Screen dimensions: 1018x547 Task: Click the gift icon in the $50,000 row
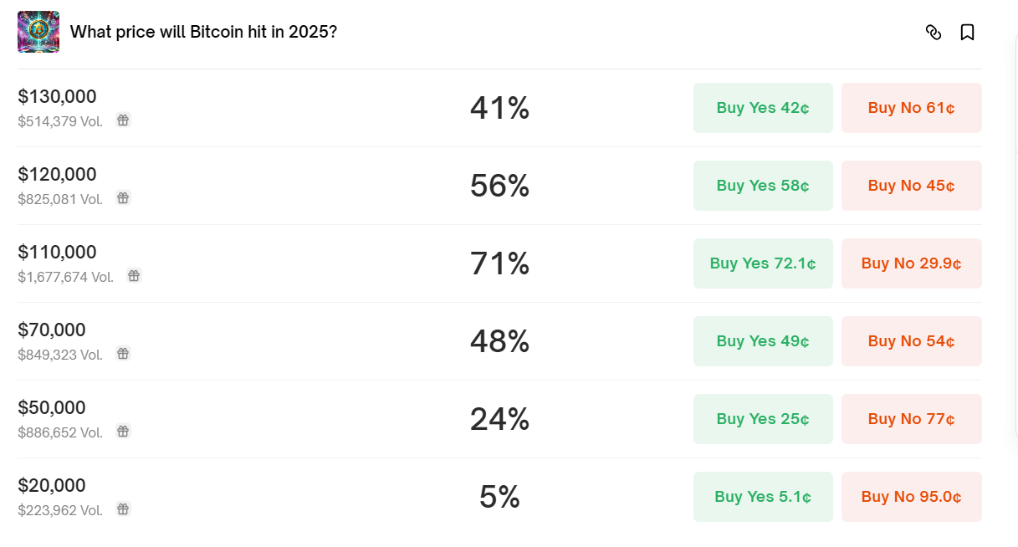(123, 432)
